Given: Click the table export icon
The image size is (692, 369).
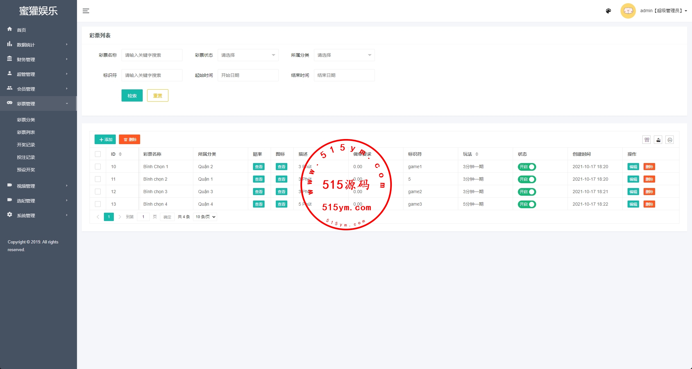Looking at the screenshot, I should point(658,140).
